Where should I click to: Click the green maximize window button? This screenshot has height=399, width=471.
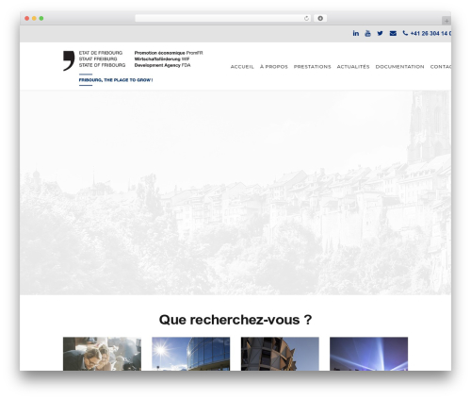[41, 19]
